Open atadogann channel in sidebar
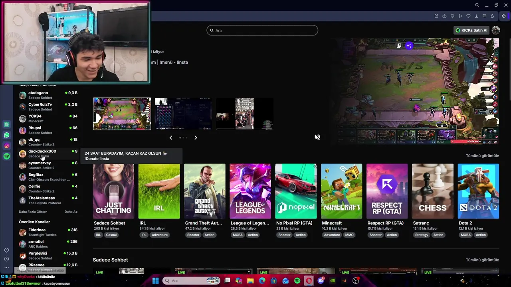Viewport: 511px width, 287px height. tap(48, 95)
